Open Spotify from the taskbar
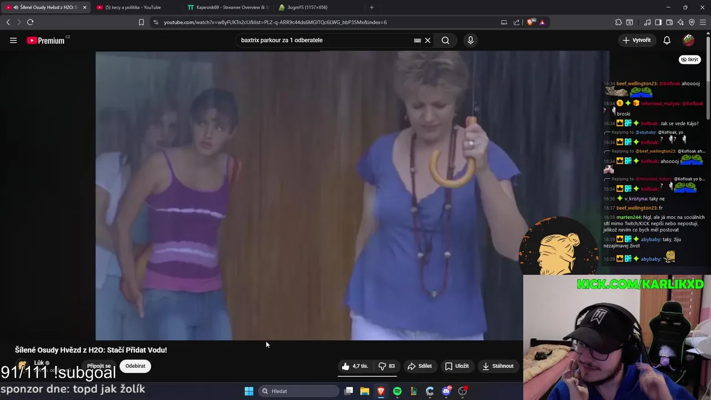Viewport: 711px width, 400px height. [x=397, y=391]
